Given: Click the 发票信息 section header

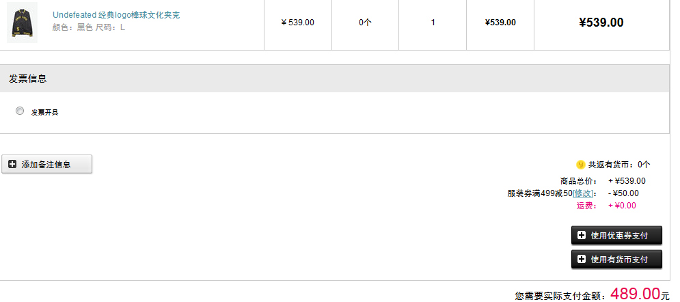Looking at the screenshot, I should (x=28, y=79).
